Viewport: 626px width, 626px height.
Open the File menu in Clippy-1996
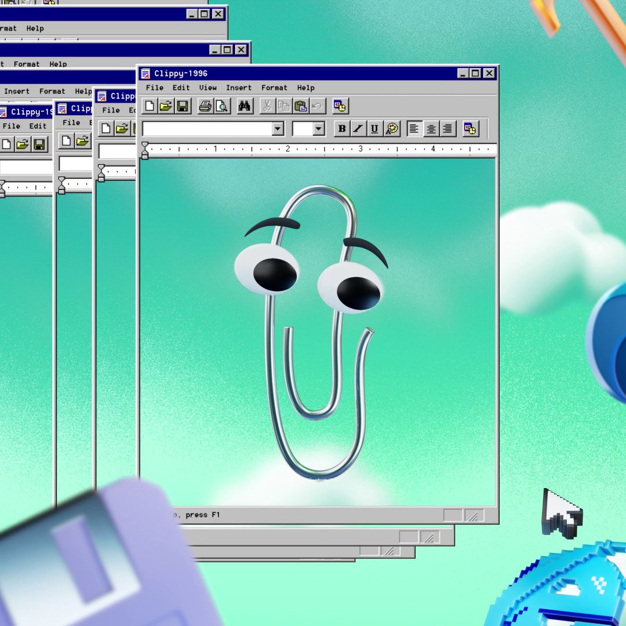coord(155,88)
